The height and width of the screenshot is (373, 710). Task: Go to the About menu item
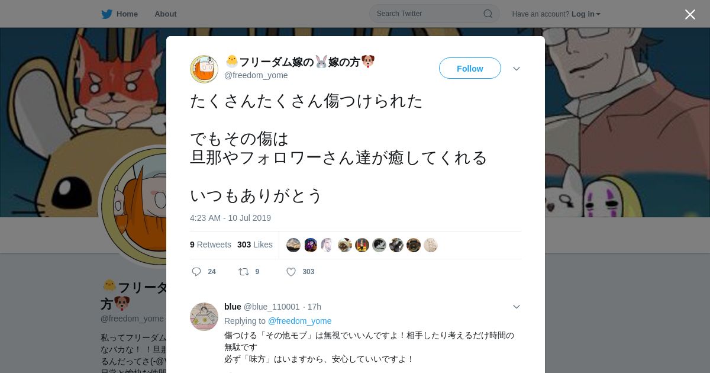(166, 14)
